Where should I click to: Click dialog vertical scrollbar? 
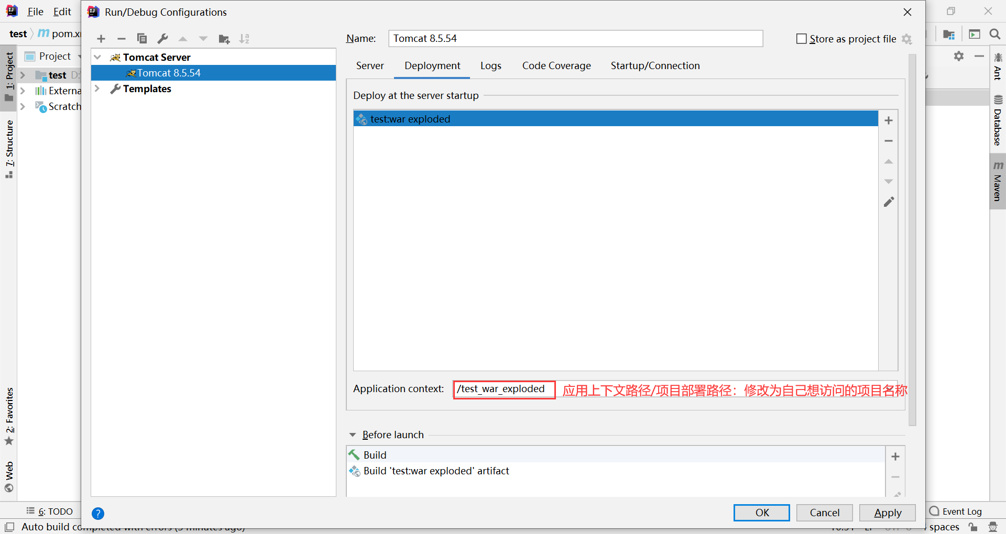(912, 240)
